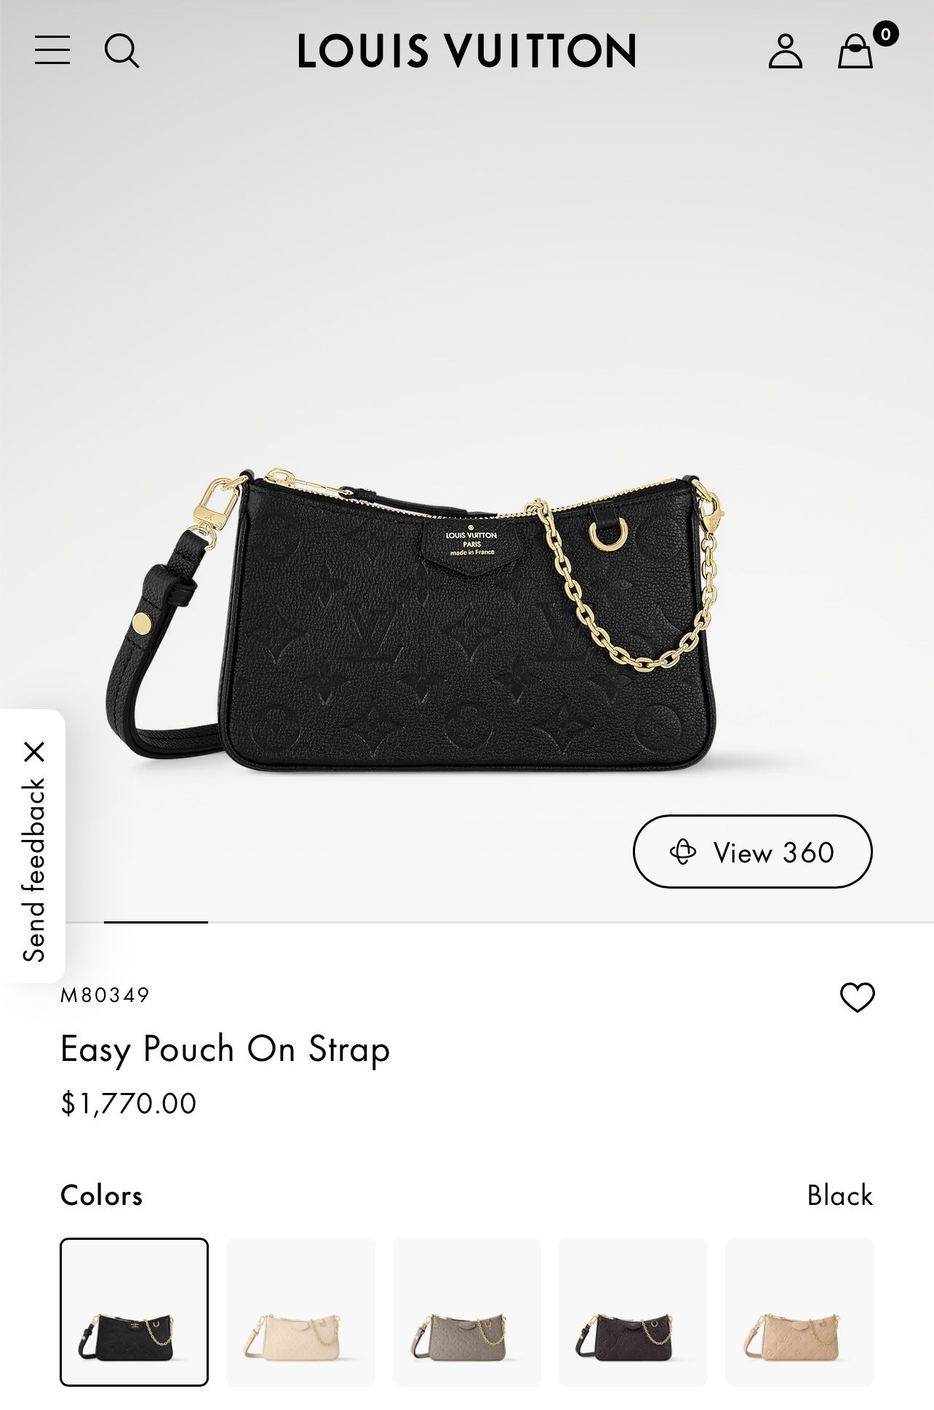Click the 360 rotation icon

click(682, 852)
